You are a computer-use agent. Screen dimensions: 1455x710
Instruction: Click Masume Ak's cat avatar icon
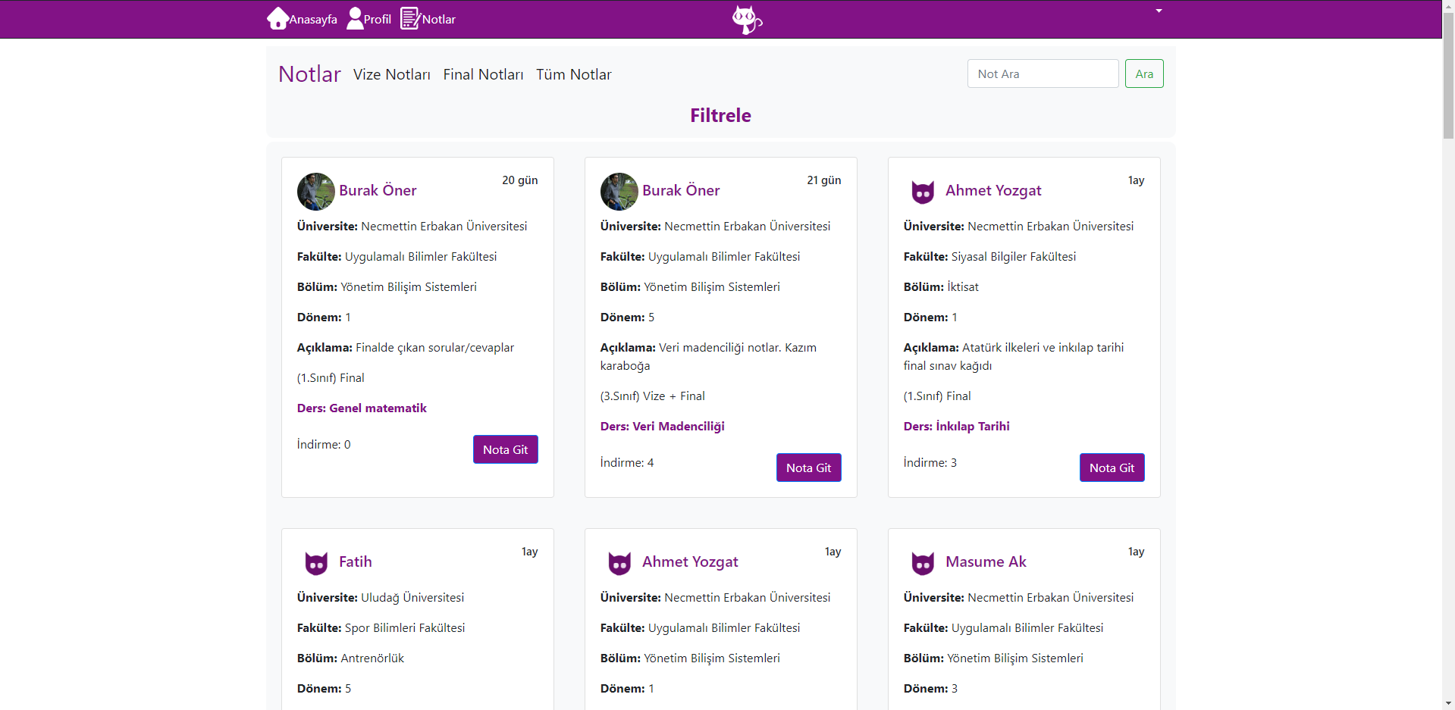923,563
